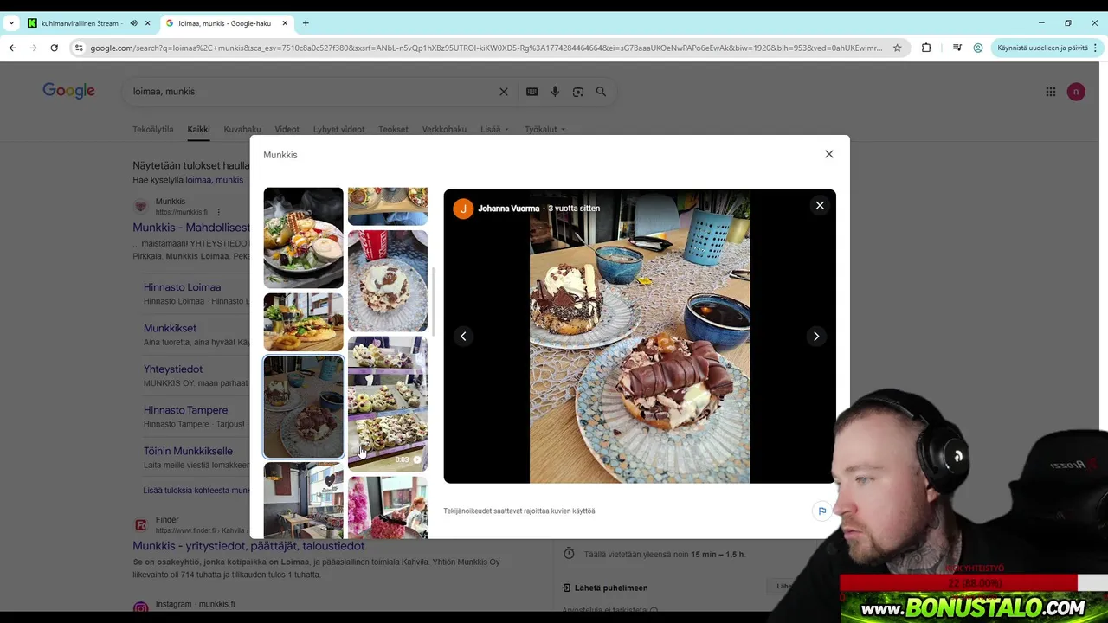Open the Google apps grid
This screenshot has height=623, width=1108.
[1050, 92]
